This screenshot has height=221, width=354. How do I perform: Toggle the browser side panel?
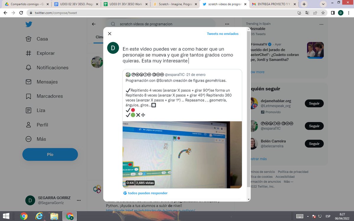click(x=332, y=13)
